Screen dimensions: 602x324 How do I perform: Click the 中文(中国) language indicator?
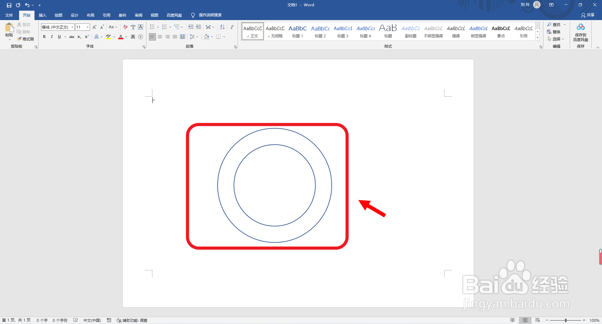[92, 320]
